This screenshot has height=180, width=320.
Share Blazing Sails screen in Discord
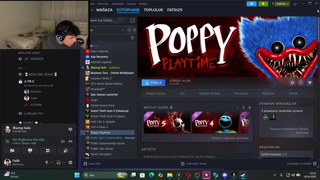pos(70,129)
